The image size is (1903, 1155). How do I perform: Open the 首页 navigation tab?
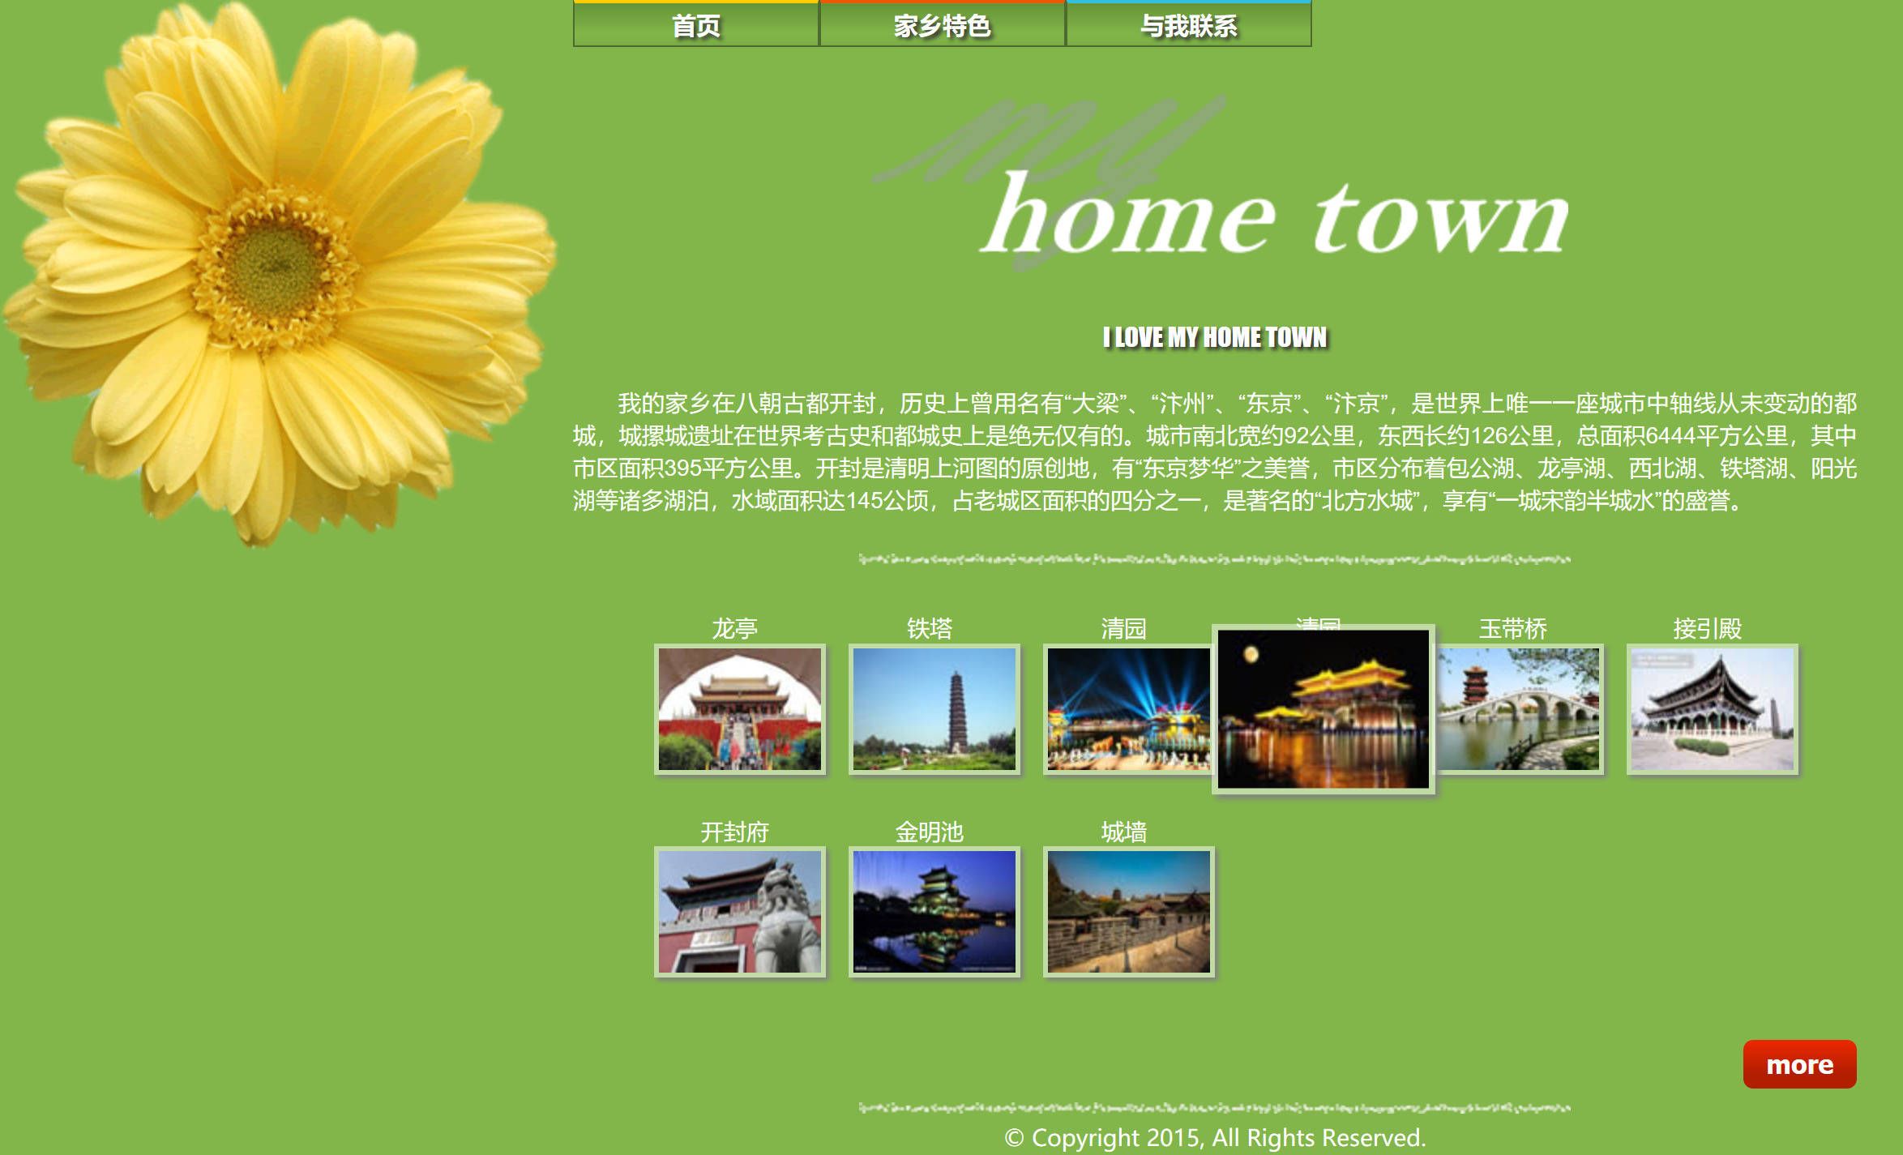(695, 25)
